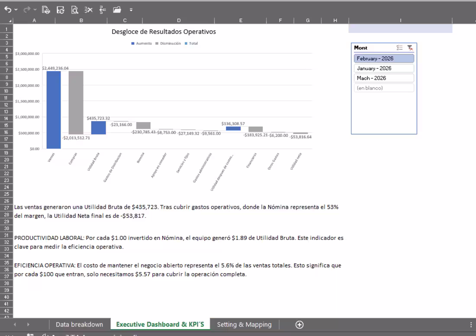This screenshot has width=476, height=336.
Task: Click the delete rows toolbar icon
Action: point(89,10)
